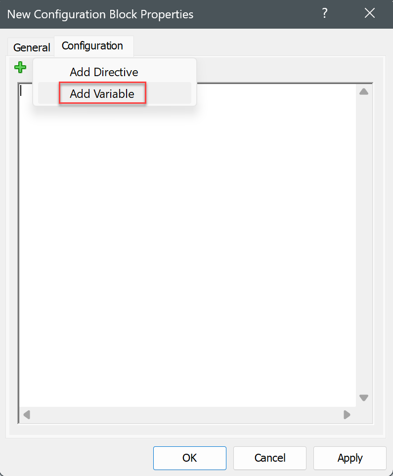Click the Apply button
393x476 pixels.
click(x=350, y=458)
